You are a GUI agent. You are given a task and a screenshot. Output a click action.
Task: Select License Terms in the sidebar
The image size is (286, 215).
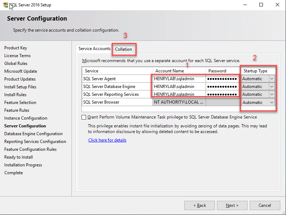(x=17, y=55)
